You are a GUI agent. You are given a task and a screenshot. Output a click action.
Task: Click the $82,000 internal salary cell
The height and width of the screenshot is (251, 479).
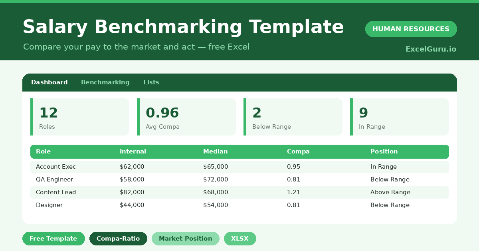(132, 192)
